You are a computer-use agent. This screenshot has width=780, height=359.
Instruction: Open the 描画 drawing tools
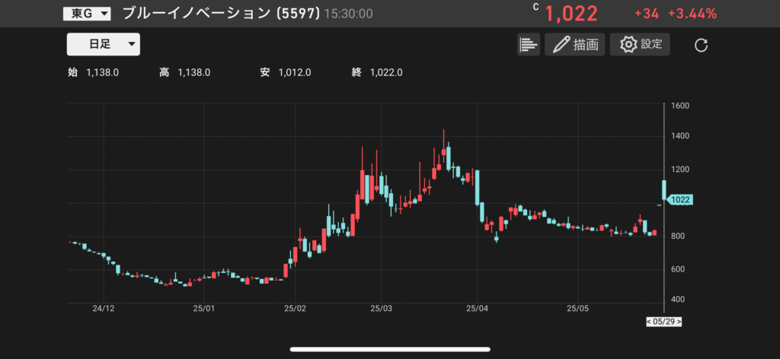coord(574,44)
